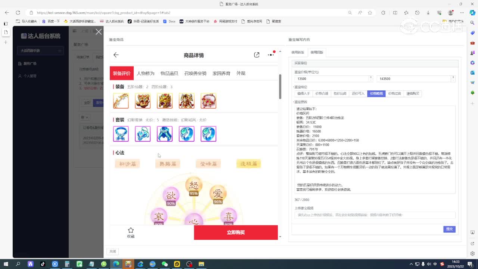Select the third equipment item icon

click(165, 101)
